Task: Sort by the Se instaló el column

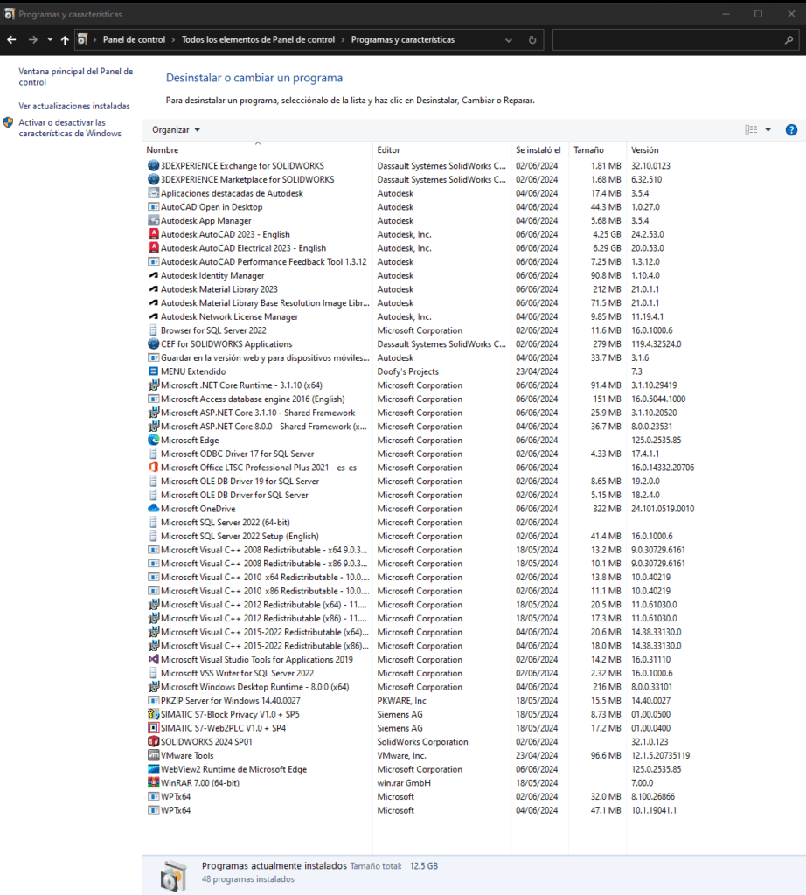Action: (538, 150)
